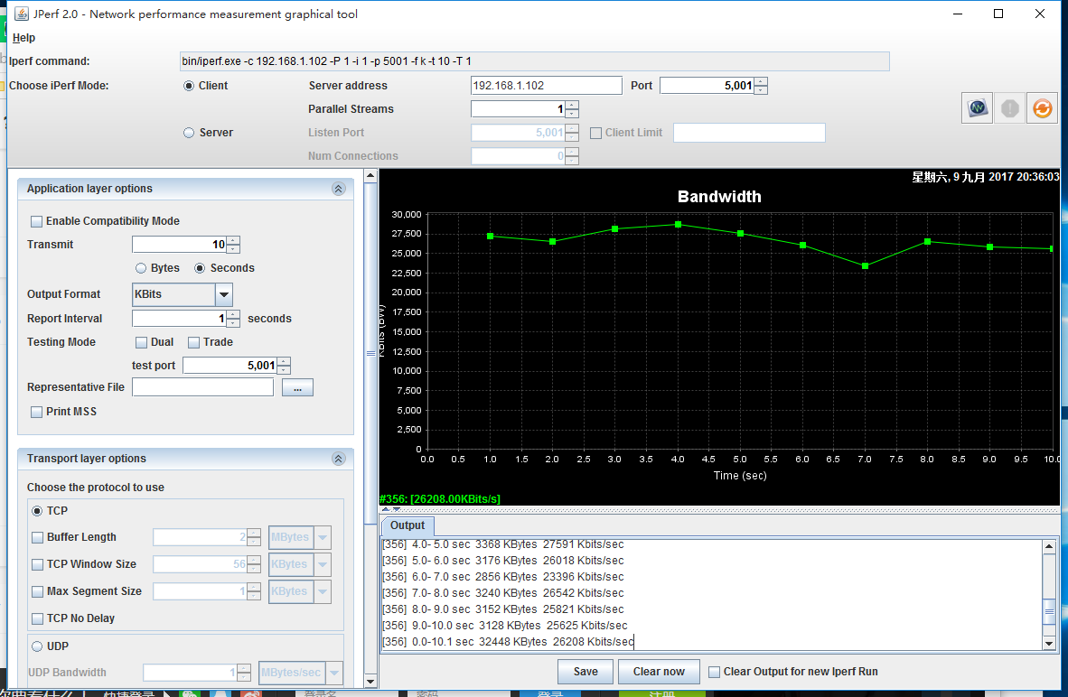Click the Representative File browse button
The height and width of the screenshot is (697, 1068).
[297, 387]
